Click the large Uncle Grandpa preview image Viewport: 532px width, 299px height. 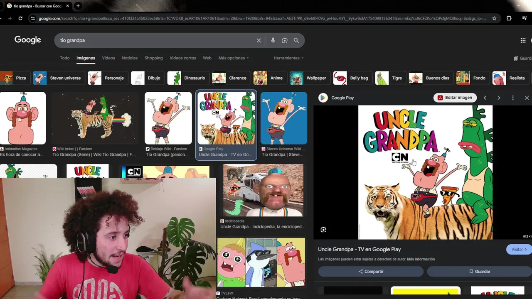click(425, 172)
